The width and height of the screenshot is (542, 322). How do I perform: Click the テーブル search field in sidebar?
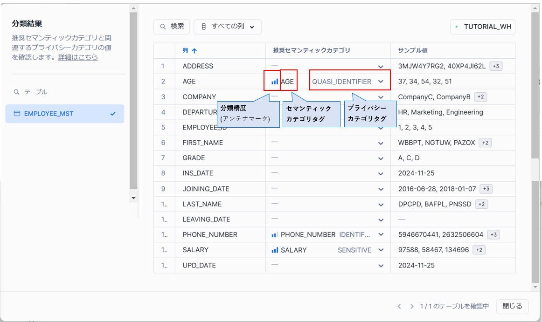65,92
